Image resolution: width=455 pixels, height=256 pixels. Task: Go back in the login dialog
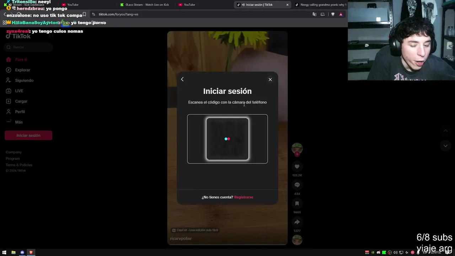182,79
